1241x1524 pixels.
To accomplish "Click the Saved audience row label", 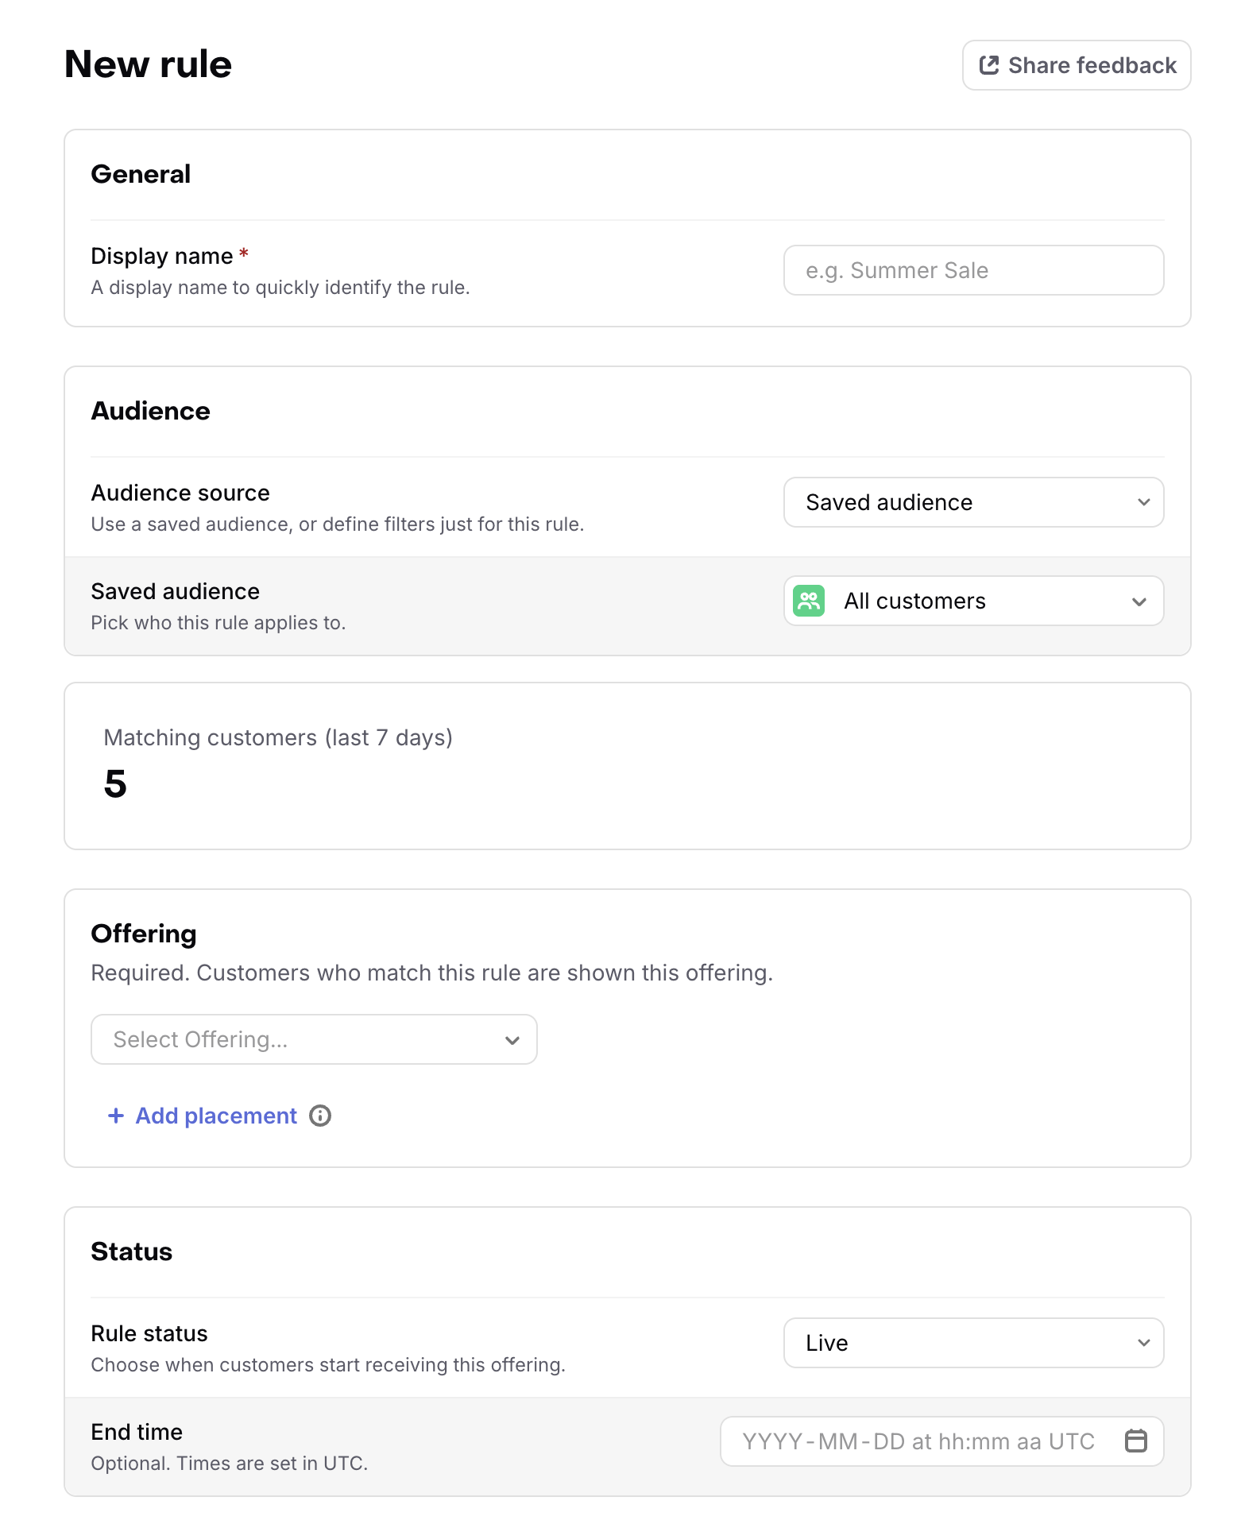I will click(175, 591).
